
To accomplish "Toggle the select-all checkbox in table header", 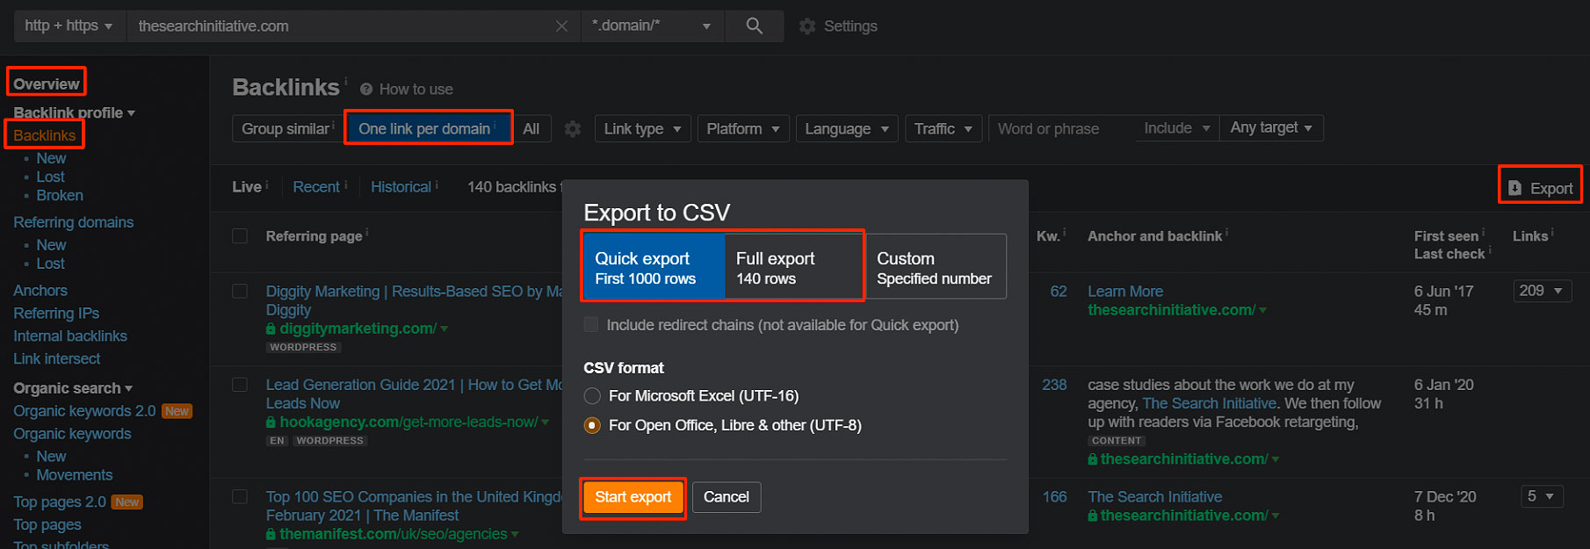I will click(x=240, y=236).
